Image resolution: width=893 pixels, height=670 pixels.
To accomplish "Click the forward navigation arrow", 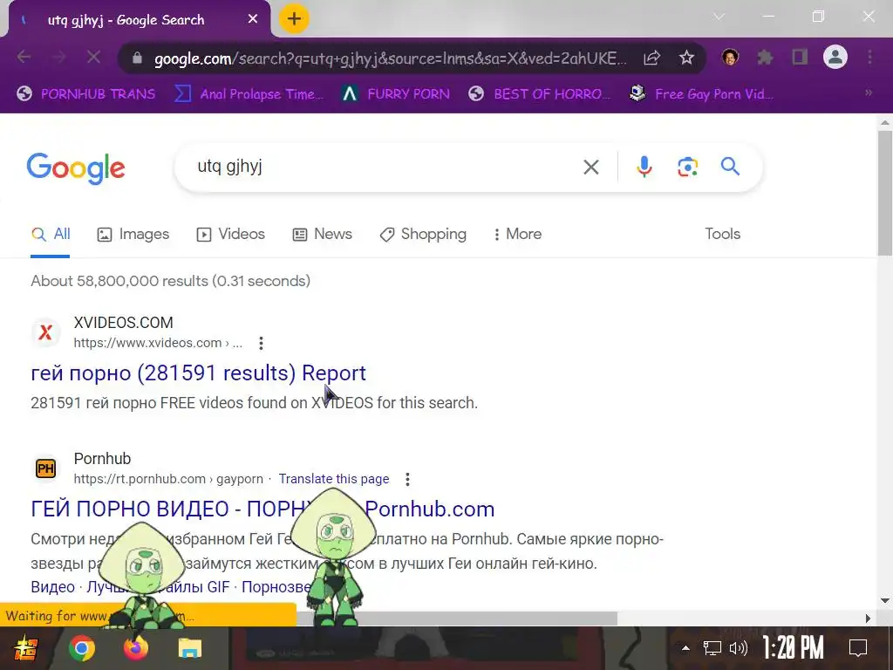I will point(59,57).
